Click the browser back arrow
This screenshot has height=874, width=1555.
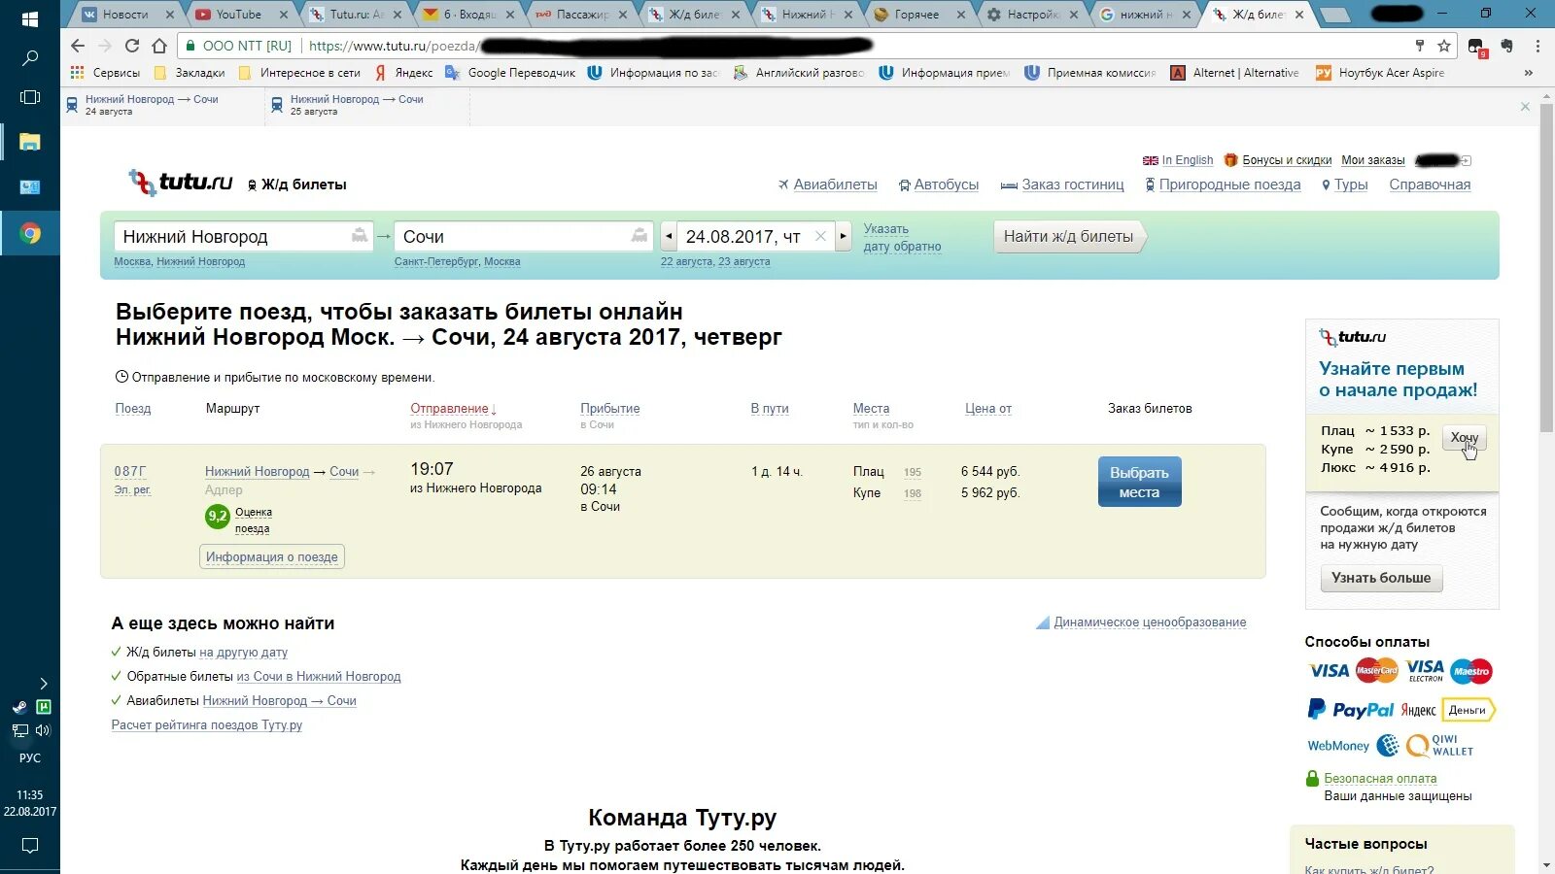78,46
